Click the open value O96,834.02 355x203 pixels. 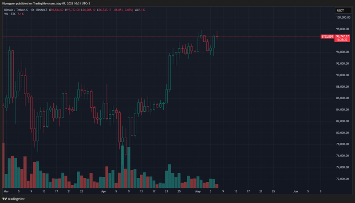56,10
